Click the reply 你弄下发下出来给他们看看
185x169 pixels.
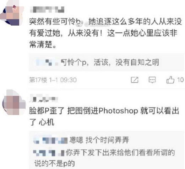(x=120, y=152)
